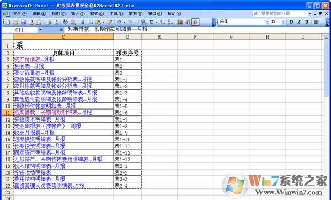The height and width of the screenshot is (200, 331).
Task: Open the Chart Wizard icon
Action: click(x=180, y=22)
